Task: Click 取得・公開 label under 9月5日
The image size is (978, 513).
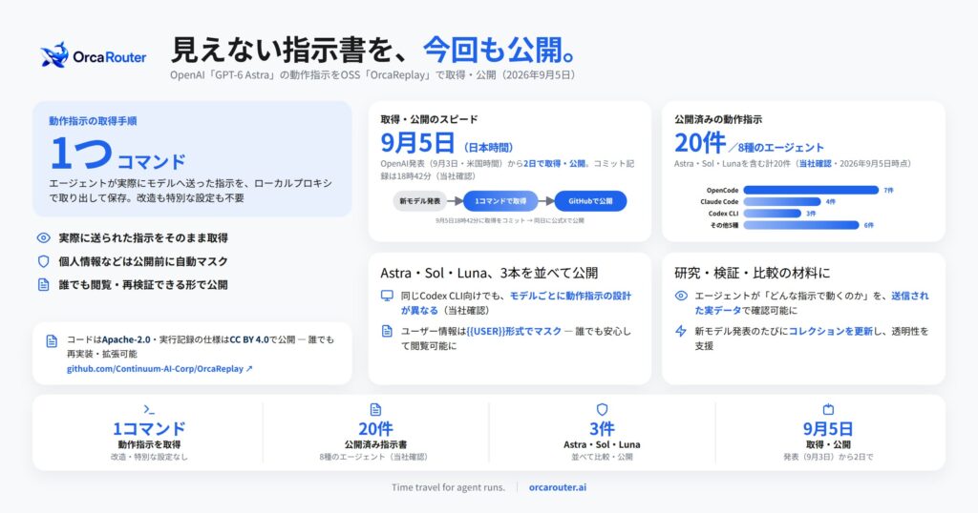Action: pyautogui.click(x=828, y=444)
